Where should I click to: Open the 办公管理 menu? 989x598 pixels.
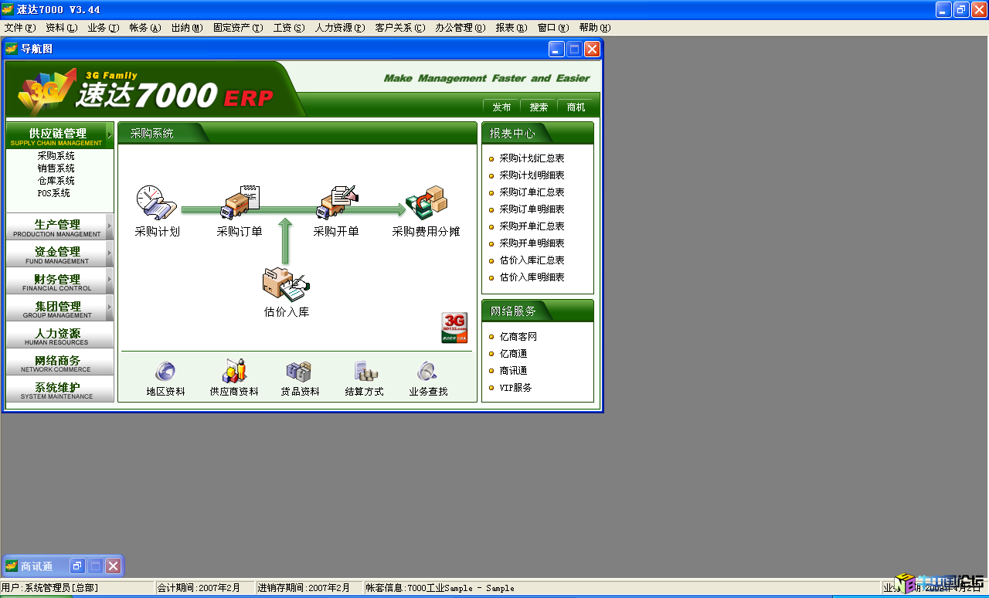pos(461,28)
